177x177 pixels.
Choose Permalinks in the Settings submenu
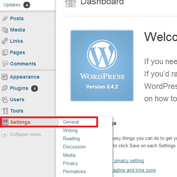(x=74, y=171)
